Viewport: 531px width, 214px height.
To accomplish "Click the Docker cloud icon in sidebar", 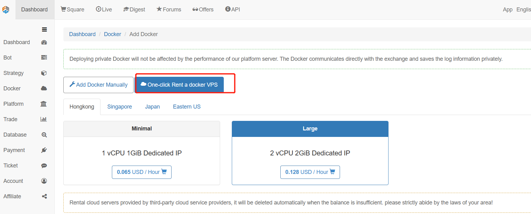I will pos(44,88).
